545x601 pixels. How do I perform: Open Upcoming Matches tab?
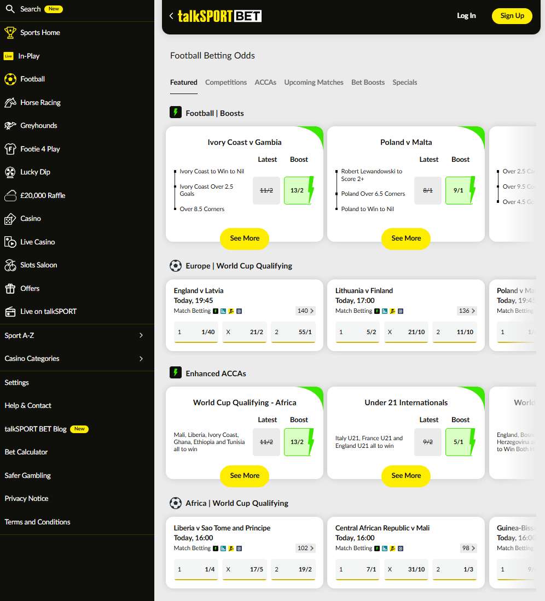[314, 83]
